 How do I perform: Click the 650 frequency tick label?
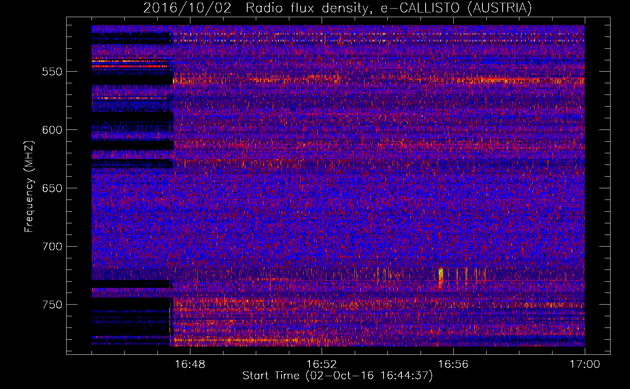click(52, 188)
